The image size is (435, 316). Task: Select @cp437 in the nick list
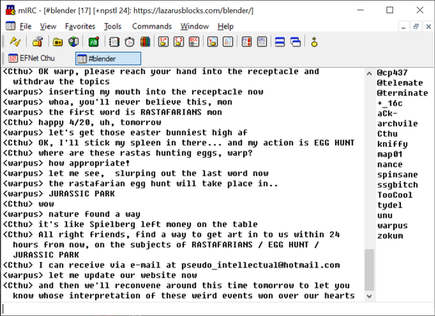point(392,73)
